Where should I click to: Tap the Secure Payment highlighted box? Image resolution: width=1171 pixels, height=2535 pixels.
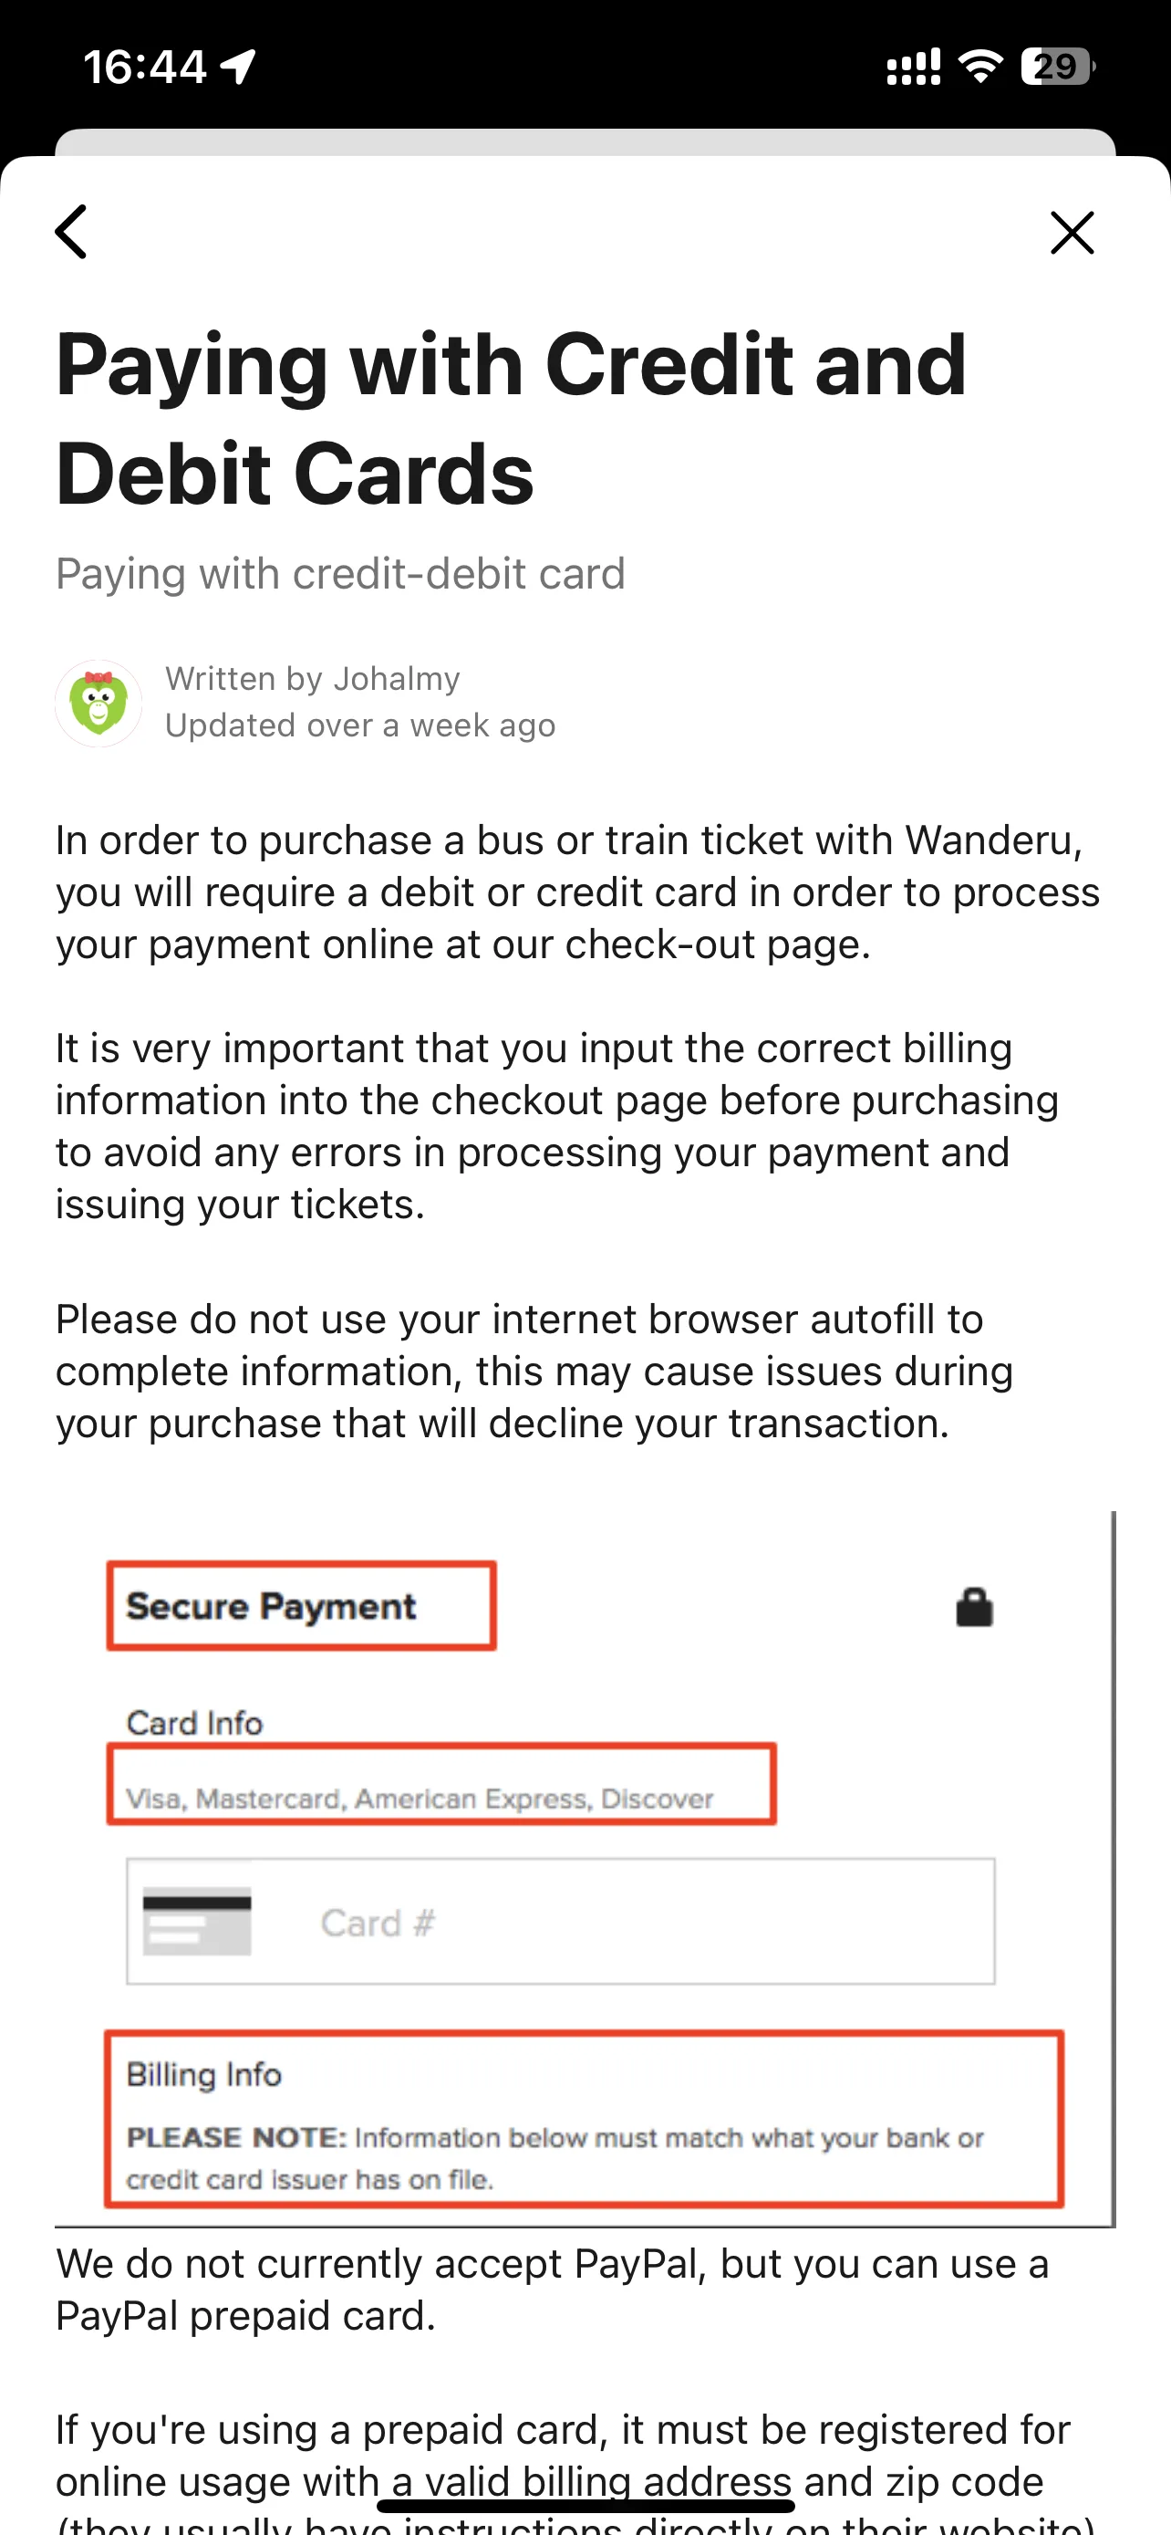[301, 1605]
